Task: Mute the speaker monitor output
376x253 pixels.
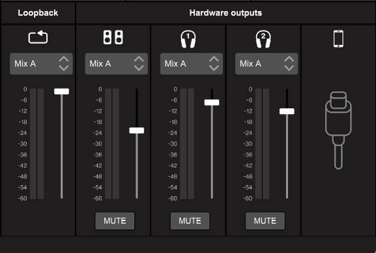Action: tap(115, 221)
